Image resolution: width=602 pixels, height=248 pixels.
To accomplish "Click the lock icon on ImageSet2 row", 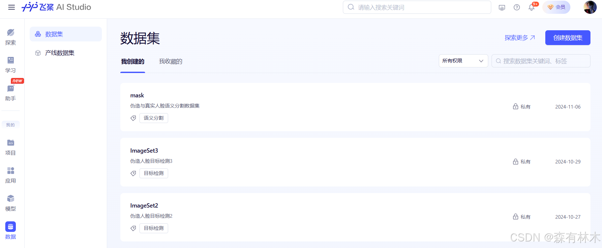I will 516,217.
